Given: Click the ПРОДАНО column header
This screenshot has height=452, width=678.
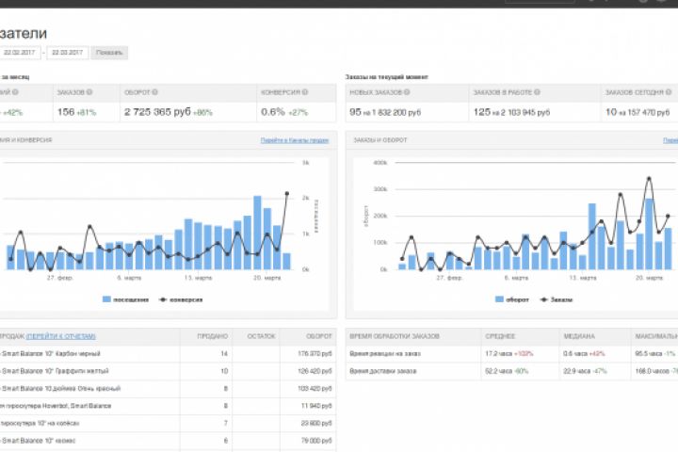Looking at the screenshot, I should click(x=212, y=336).
